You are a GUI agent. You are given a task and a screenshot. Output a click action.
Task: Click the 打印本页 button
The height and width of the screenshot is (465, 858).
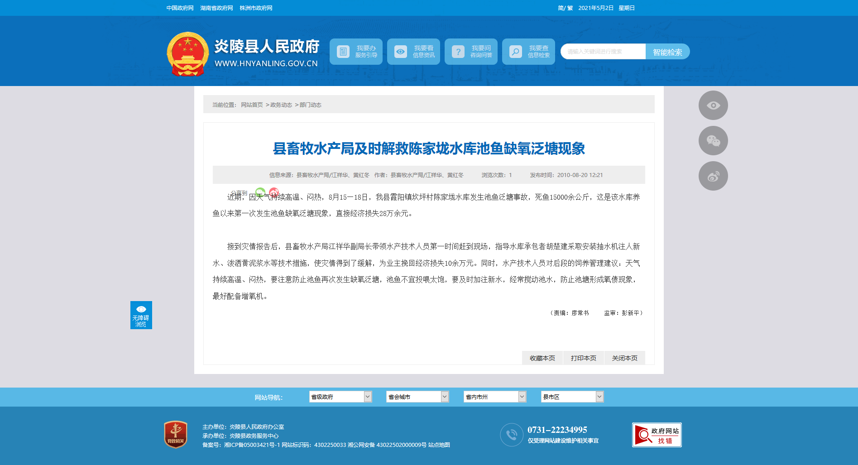(x=584, y=358)
